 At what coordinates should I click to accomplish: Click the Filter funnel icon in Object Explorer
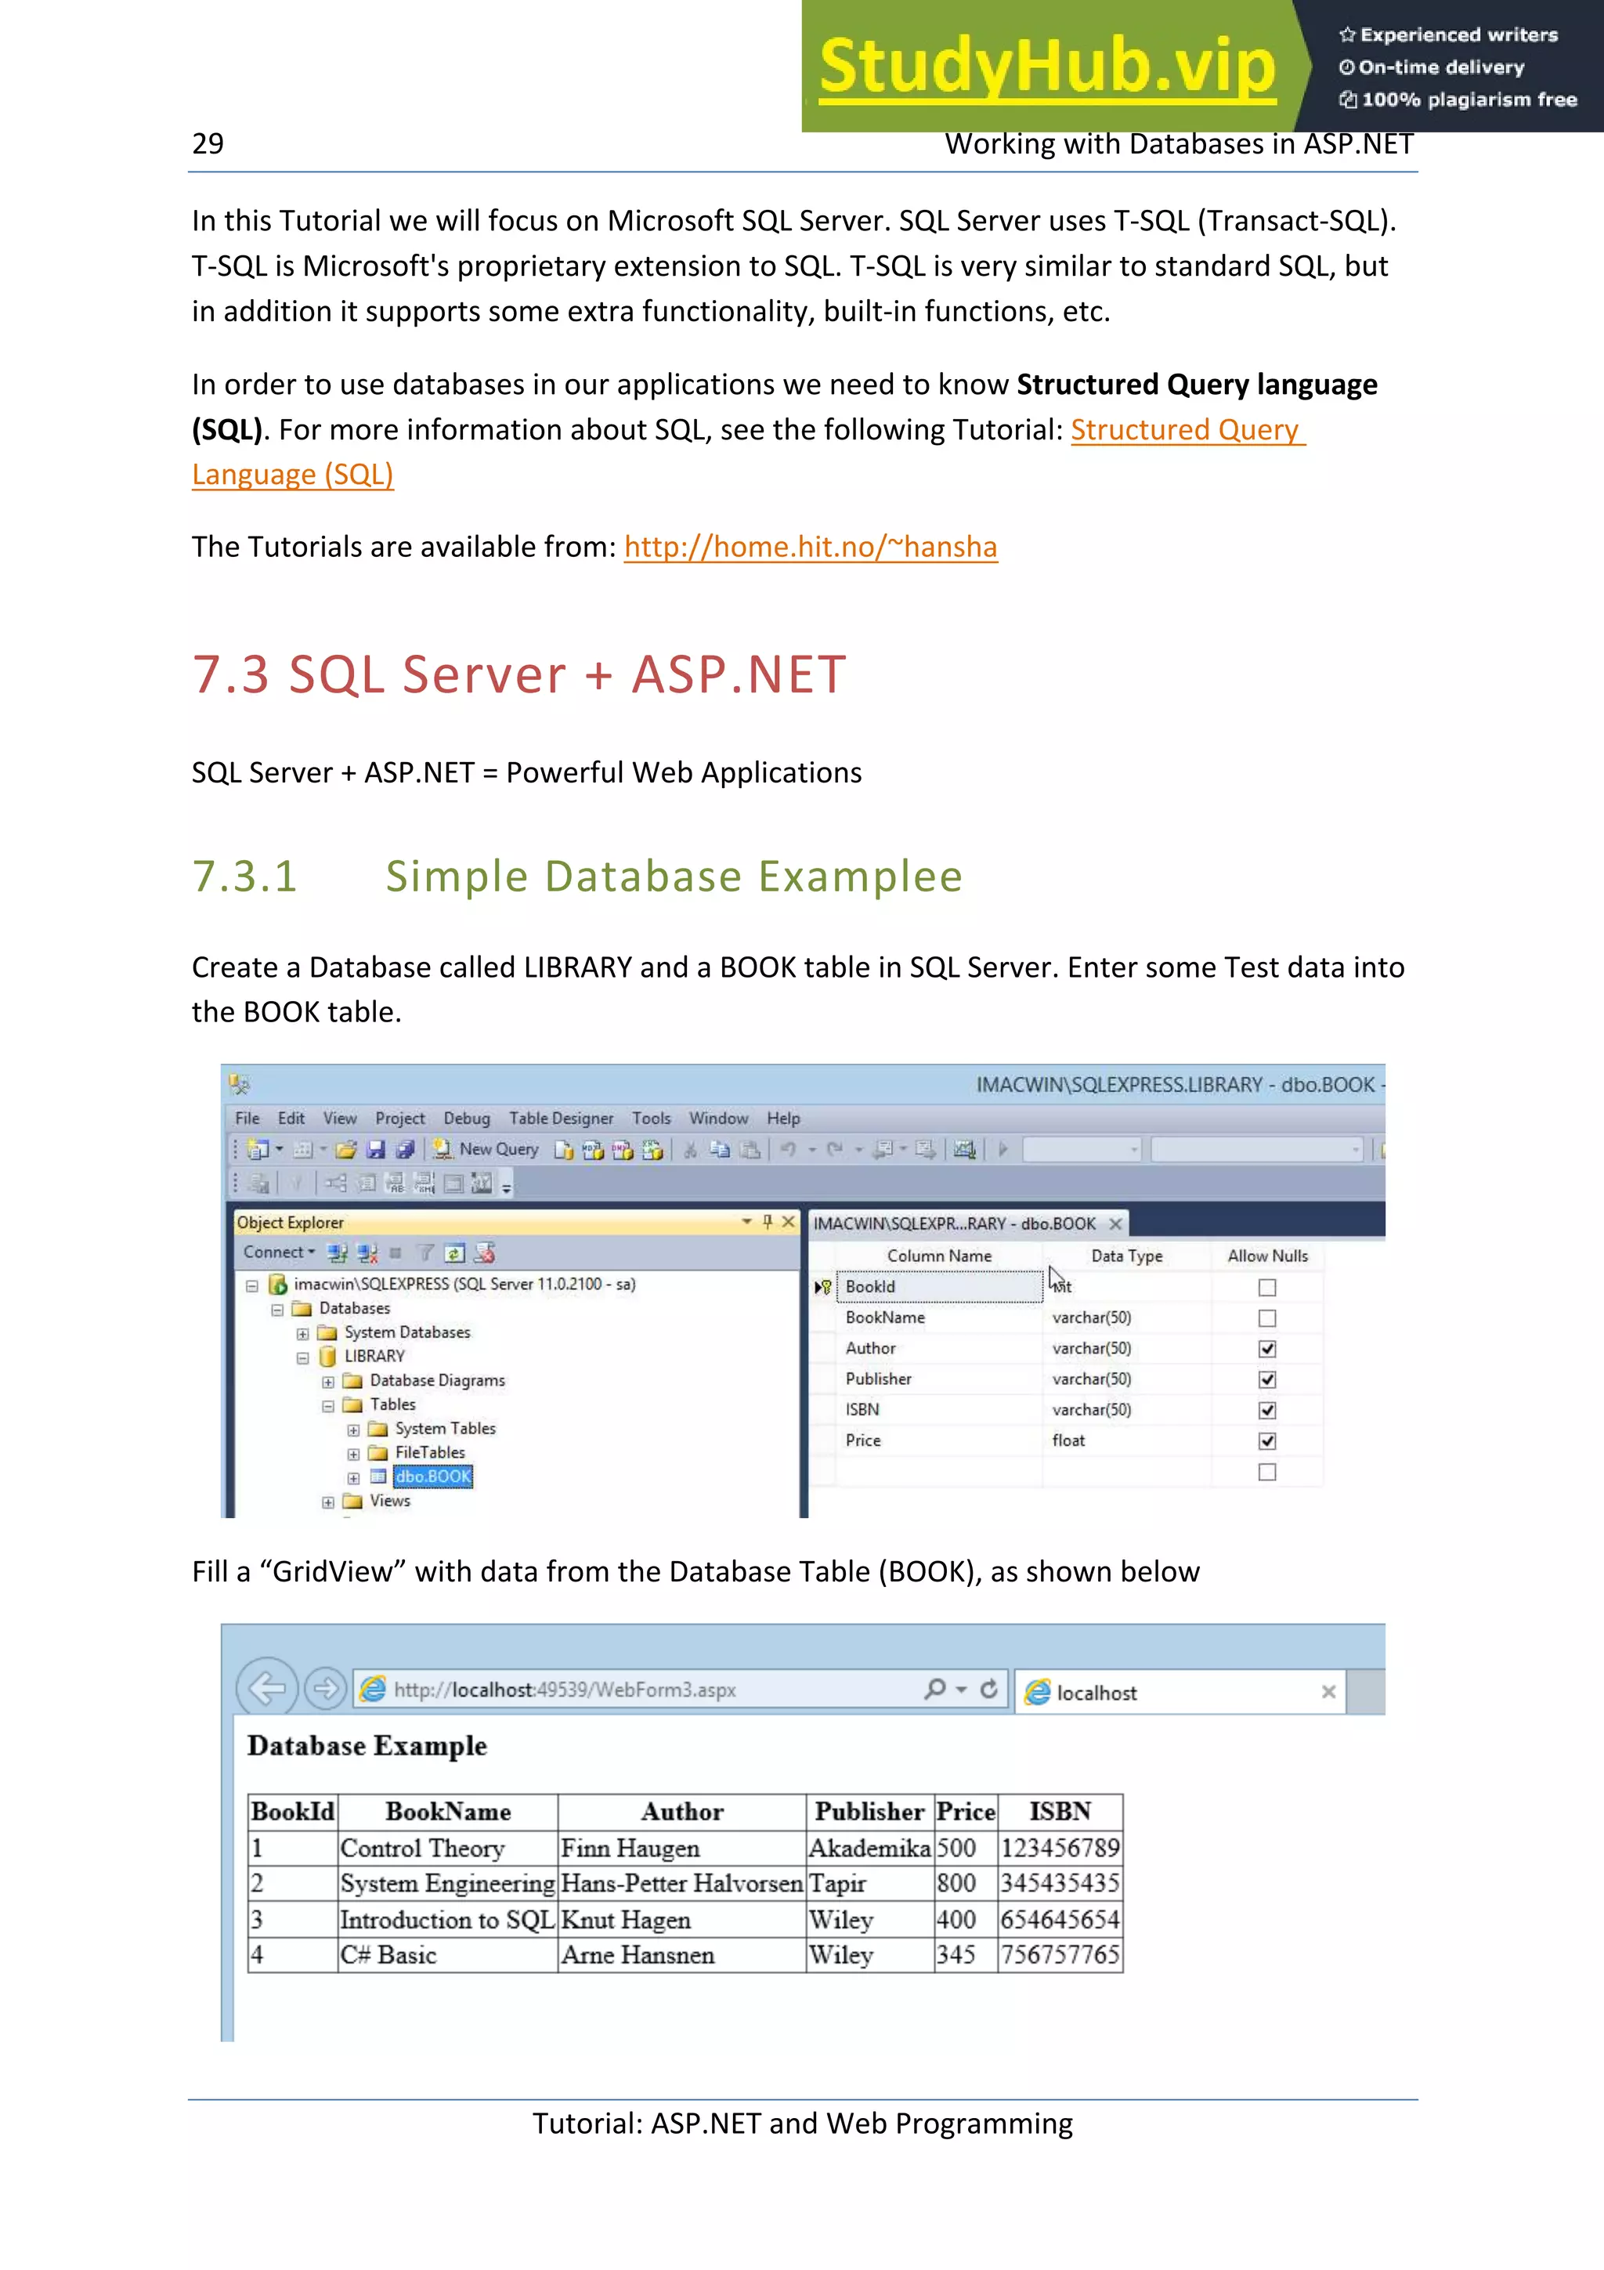click(425, 1252)
